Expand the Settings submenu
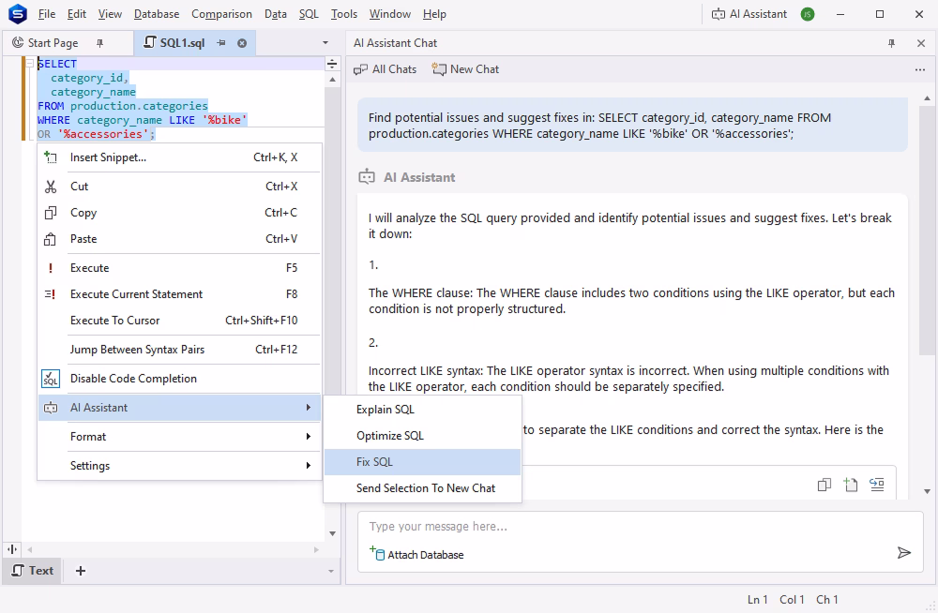Viewport: 938px width, 613px height. (179, 466)
